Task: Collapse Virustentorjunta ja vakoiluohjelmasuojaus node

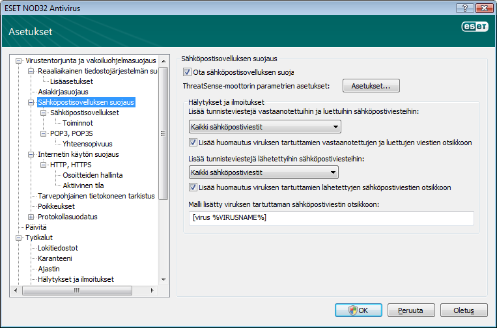Action: click(x=18, y=61)
